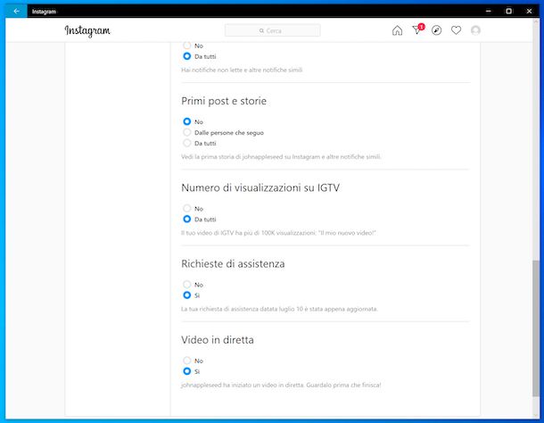Go back with the title bar arrow
The width and height of the screenshot is (544, 423).
(x=16, y=11)
